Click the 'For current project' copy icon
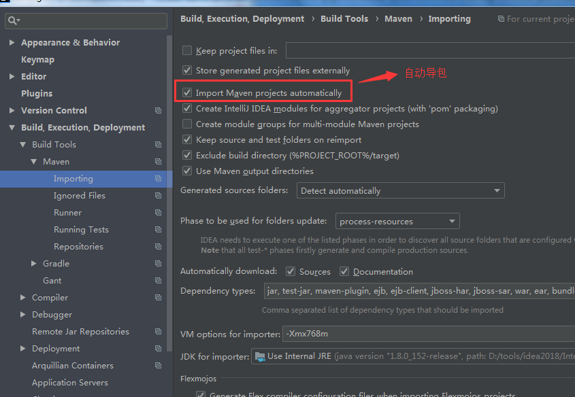 point(501,18)
